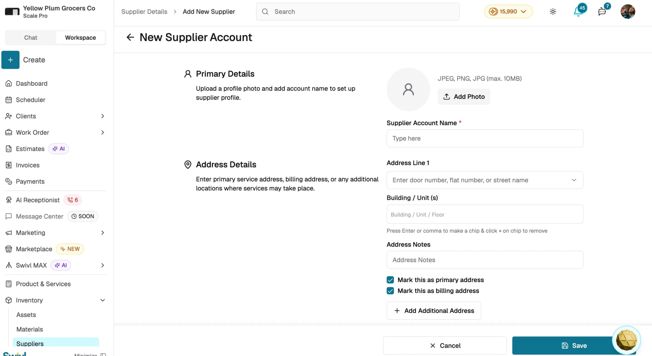The width and height of the screenshot is (652, 356).
Task: Click the back arrow beside New Supplier Account
Action: [x=130, y=37]
